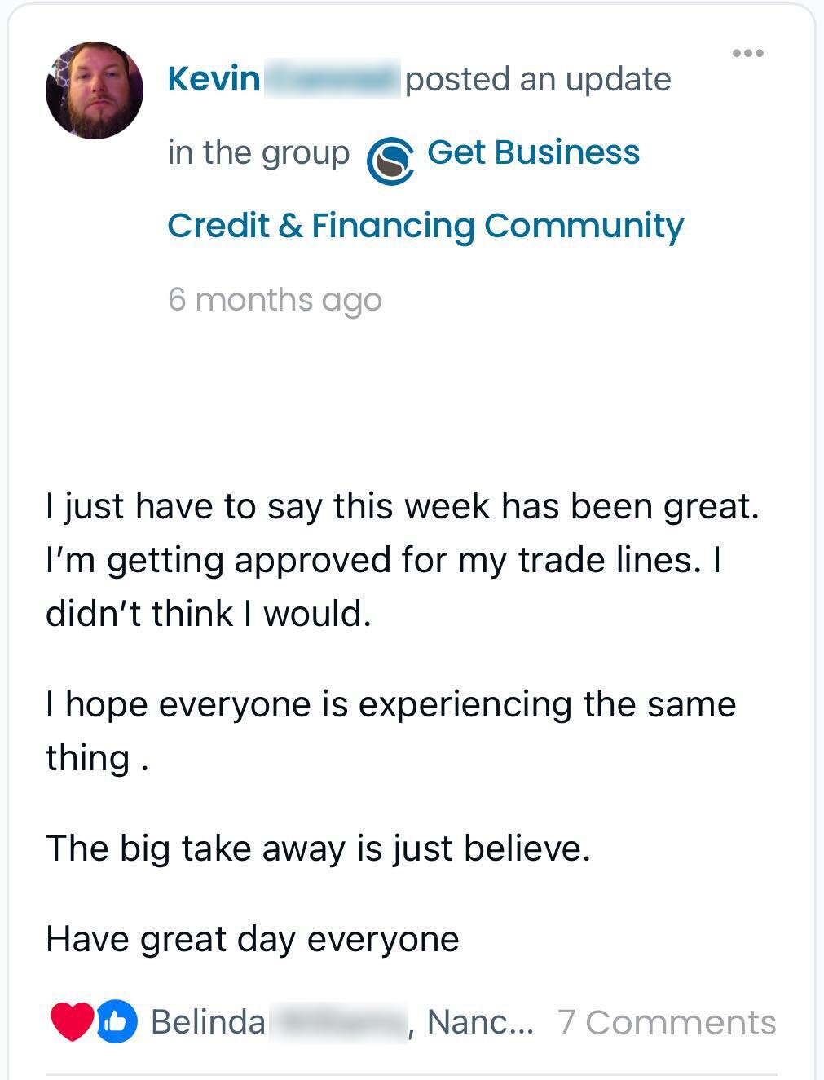The image size is (824, 1080).
Task: Click Kevin's profile avatar photo
Action: [x=95, y=90]
